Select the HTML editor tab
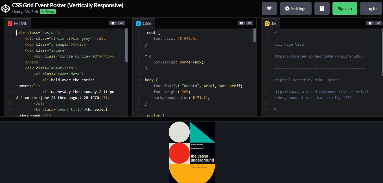This screenshot has width=383, height=183. pyautogui.click(x=18, y=23)
